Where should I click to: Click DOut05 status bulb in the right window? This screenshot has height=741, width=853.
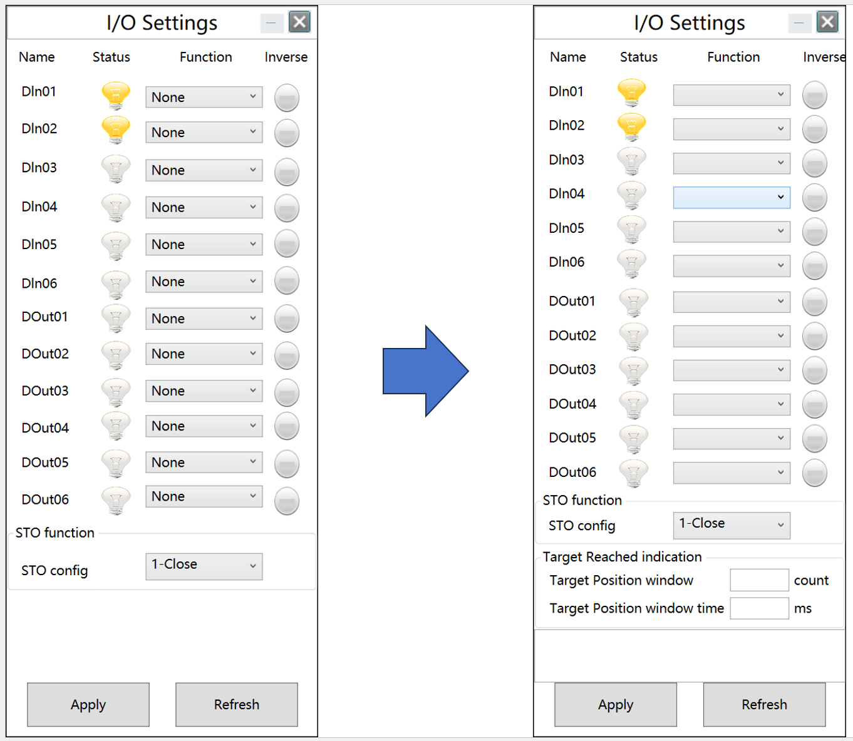point(633,438)
